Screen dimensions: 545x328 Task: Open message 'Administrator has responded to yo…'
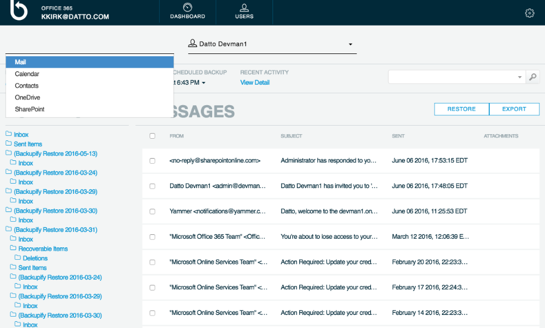click(328, 160)
